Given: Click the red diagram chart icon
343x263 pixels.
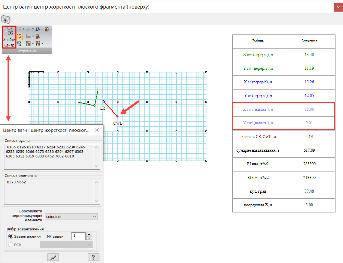Looking at the screenshot, I should pyautogui.click(x=28, y=37).
